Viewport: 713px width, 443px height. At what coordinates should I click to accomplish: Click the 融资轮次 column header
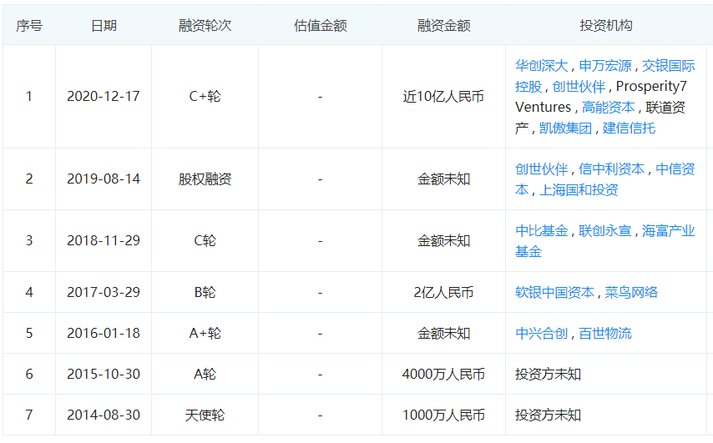205,25
